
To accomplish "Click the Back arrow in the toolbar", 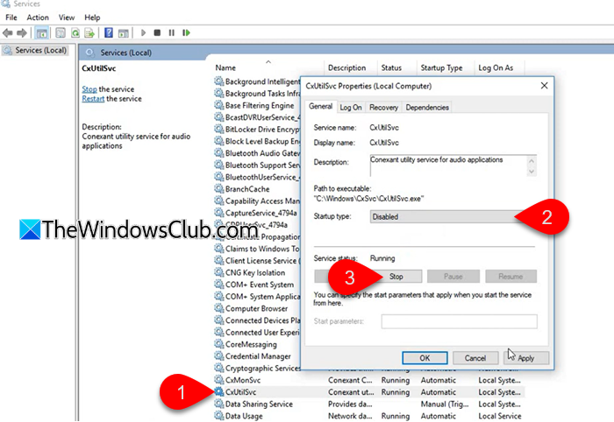I will point(7,32).
